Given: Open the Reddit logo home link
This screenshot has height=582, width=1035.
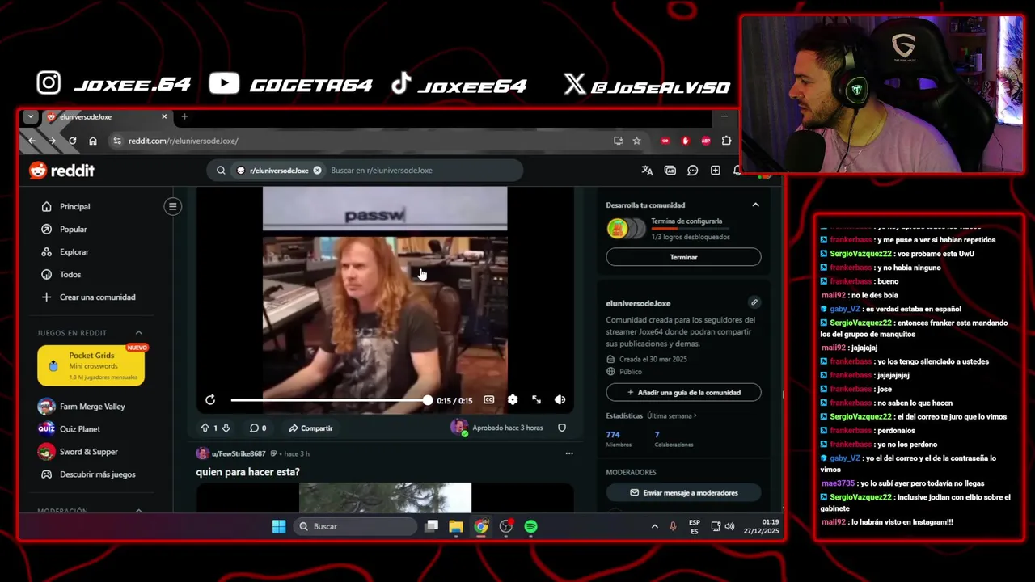Looking at the screenshot, I should pos(61,171).
